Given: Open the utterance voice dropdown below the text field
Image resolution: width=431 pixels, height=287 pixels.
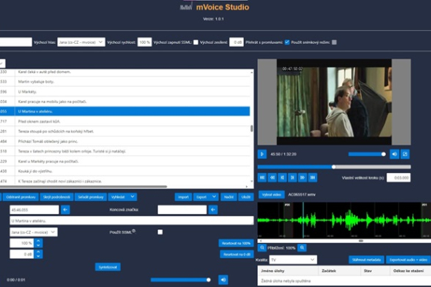Looking at the screenshot, I should point(34,232).
